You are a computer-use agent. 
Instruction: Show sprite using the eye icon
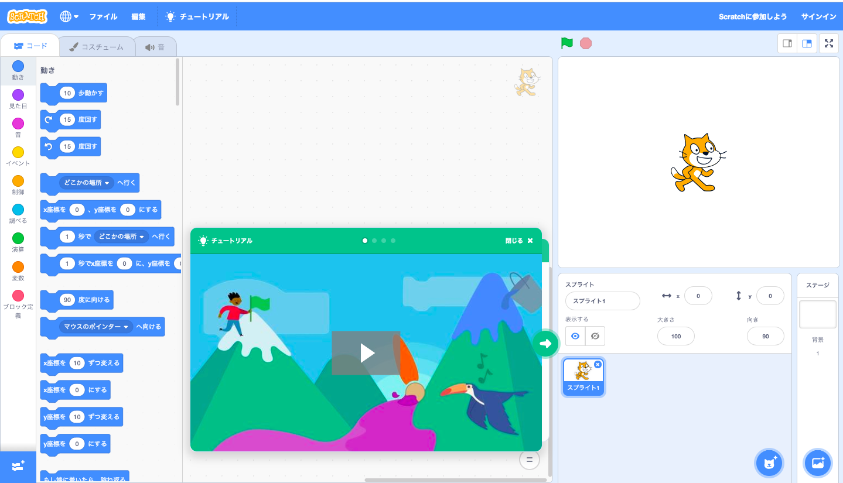[575, 336]
